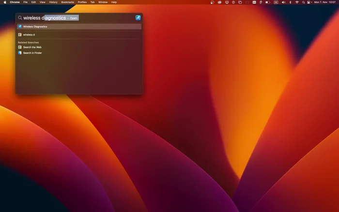Open the File menu
Image resolution: width=339 pixels, height=212 pixels.
coord(26,2)
